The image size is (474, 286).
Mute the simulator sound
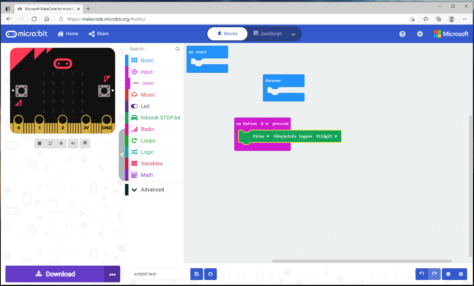pos(73,143)
